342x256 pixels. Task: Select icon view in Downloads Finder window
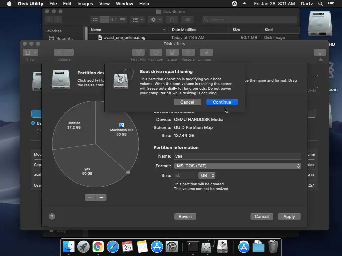click(x=95, y=20)
